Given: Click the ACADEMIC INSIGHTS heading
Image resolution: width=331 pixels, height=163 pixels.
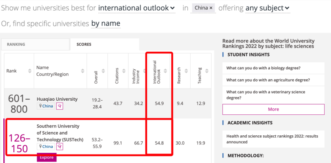Looking at the screenshot, I should pos(250,123).
